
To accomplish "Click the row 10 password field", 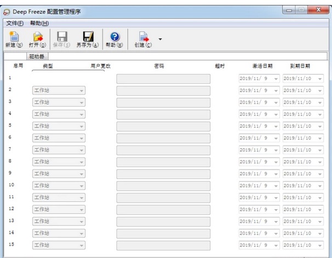I will pyautogui.click(x=163, y=186).
